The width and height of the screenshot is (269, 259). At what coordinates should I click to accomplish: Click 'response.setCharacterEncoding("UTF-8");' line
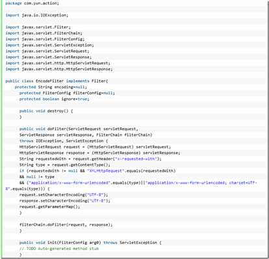click(65, 200)
